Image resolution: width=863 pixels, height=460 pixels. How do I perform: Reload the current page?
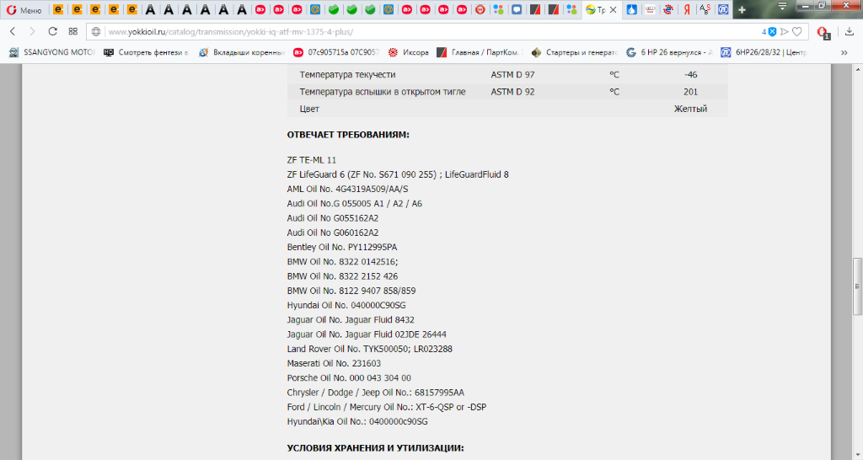pyautogui.click(x=52, y=31)
